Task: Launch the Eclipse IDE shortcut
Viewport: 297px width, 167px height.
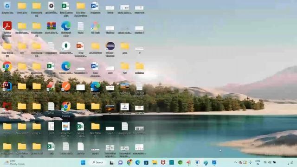Action: [110, 46]
